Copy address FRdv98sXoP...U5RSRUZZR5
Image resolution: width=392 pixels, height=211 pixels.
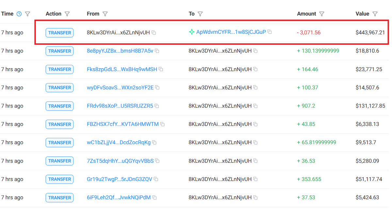pos(157,106)
